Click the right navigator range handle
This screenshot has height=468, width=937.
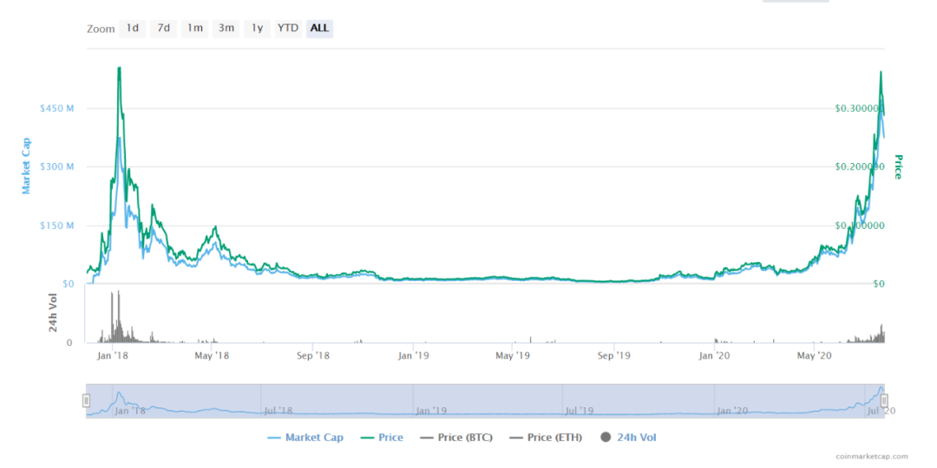click(884, 400)
